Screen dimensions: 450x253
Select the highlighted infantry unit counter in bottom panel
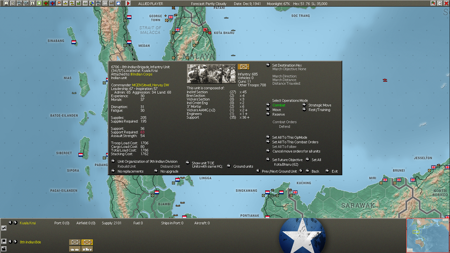click(x=87, y=242)
